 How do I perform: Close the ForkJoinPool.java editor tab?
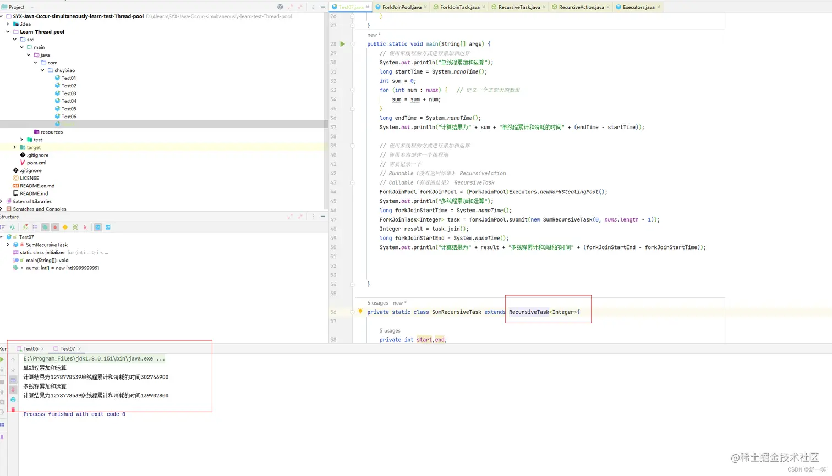coord(425,7)
